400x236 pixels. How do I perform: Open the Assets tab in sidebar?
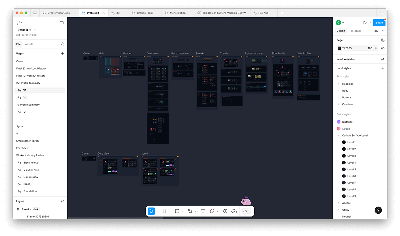[x=29, y=44]
